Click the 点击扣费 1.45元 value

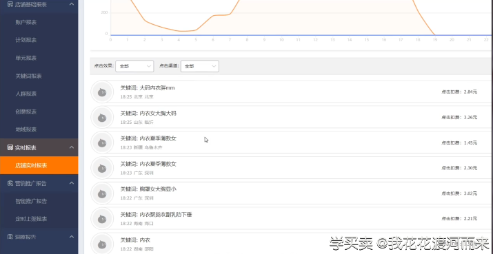click(459, 142)
